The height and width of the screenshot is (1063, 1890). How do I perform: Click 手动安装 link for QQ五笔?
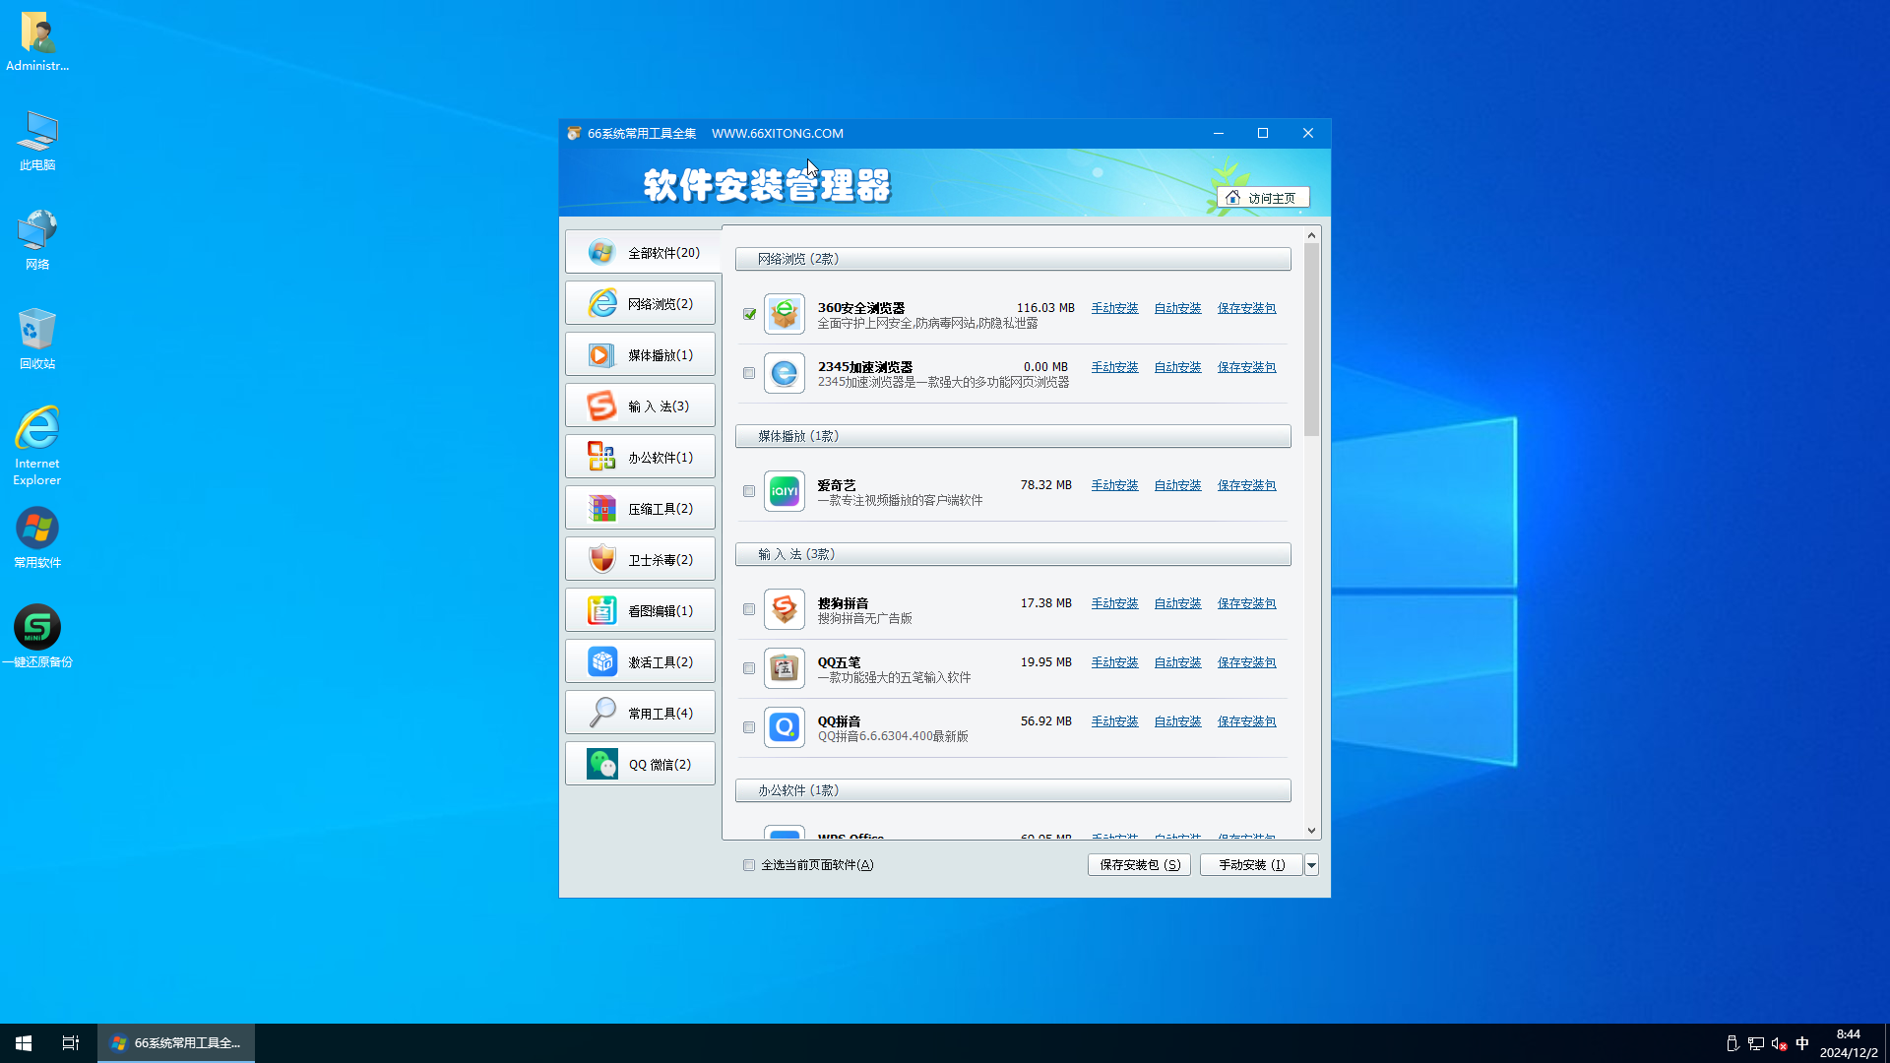coord(1114,662)
